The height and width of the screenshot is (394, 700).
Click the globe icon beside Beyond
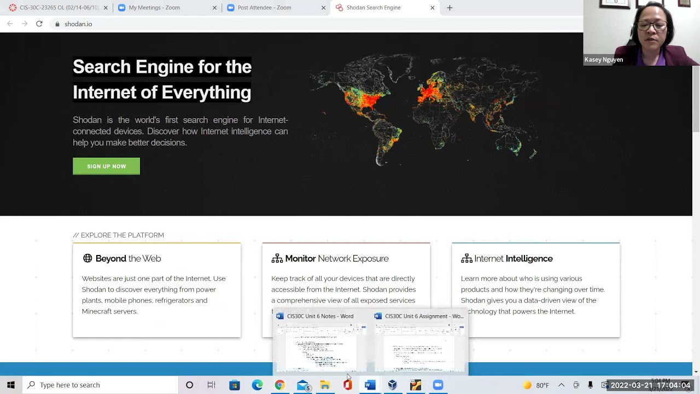[x=87, y=258]
